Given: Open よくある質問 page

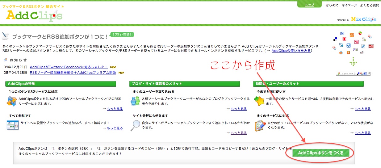Looking at the screenshot, I should click(x=370, y=5).
